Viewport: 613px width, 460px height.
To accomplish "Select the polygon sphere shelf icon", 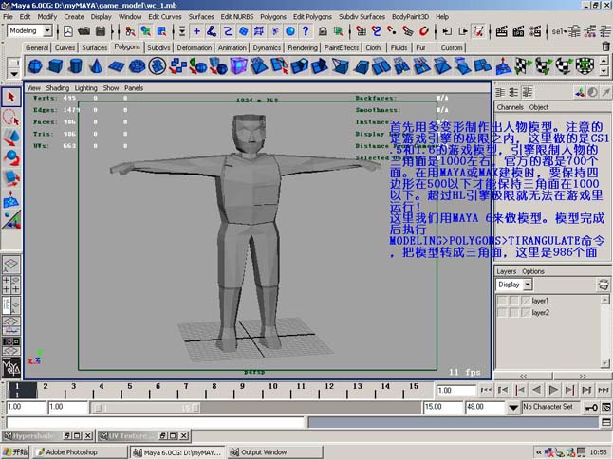I will (35, 65).
